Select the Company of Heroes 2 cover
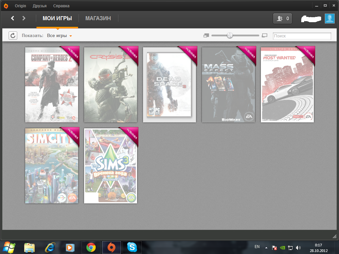The image size is (339, 254). pos(52,85)
